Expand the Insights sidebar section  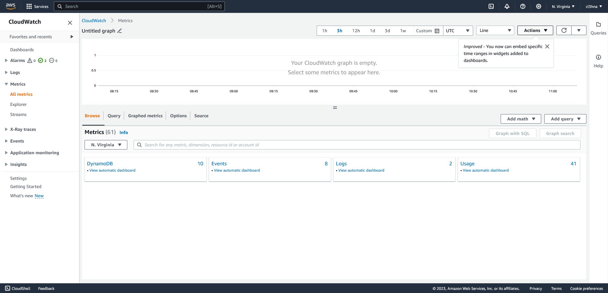pyautogui.click(x=6, y=164)
